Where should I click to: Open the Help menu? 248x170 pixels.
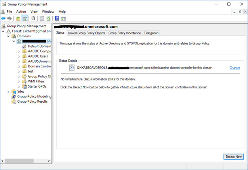[x=62, y=11]
